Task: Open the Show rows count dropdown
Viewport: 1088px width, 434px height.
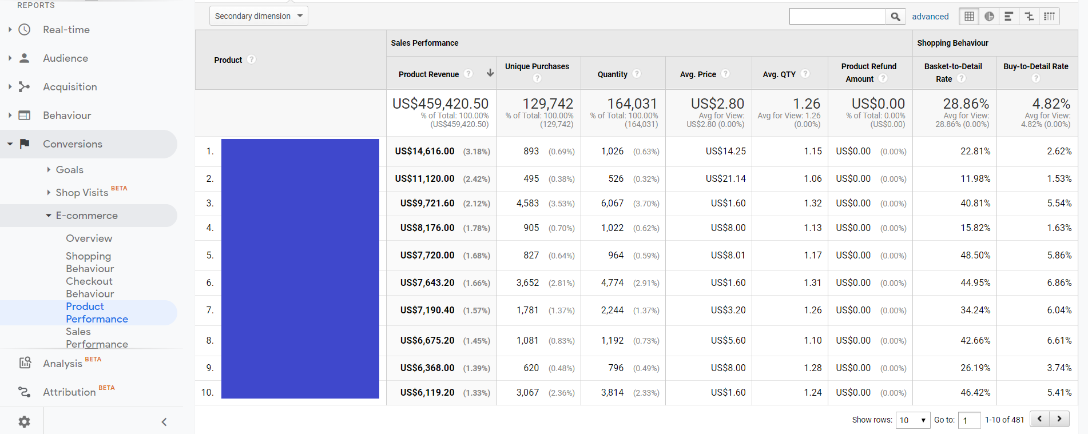Action: pos(913,420)
